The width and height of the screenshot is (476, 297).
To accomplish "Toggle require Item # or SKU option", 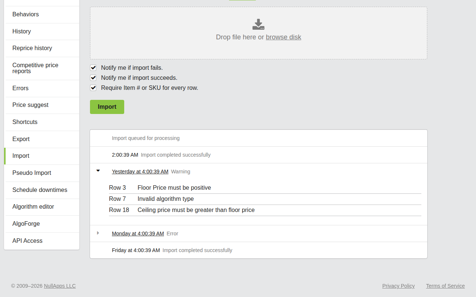I will (x=93, y=88).
